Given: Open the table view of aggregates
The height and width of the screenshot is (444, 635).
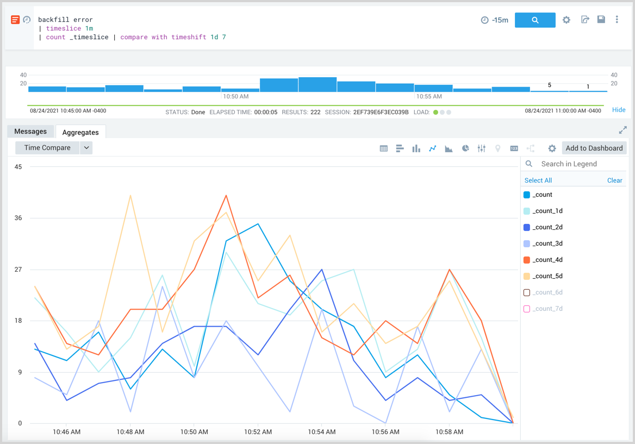Looking at the screenshot, I should tap(383, 148).
